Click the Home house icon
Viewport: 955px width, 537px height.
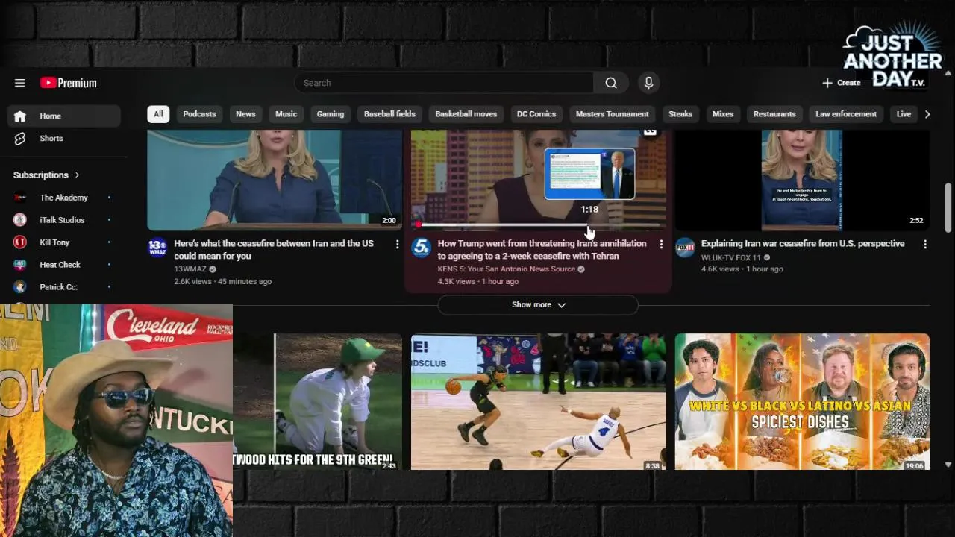point(20,116)
